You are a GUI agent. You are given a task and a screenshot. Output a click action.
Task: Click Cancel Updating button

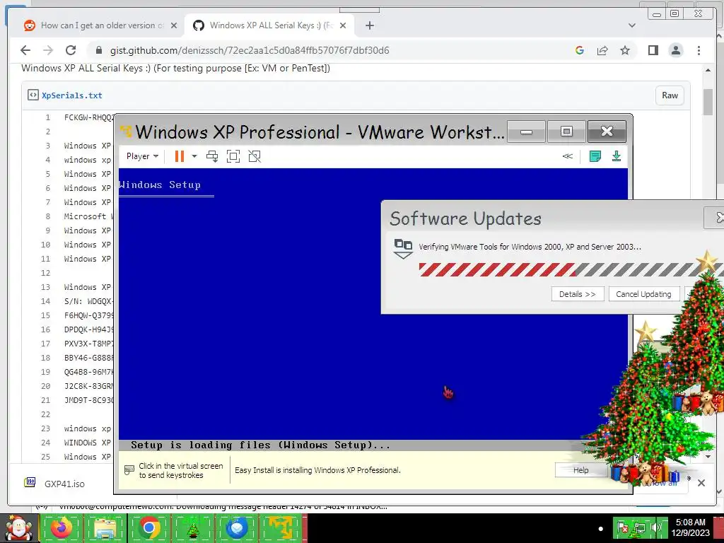point(643,294)
